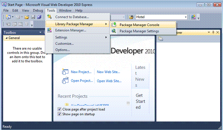This screenshot has width=223, height=130.
Task: Switch to the Get Started tab
Action: [x=140, y=101]
